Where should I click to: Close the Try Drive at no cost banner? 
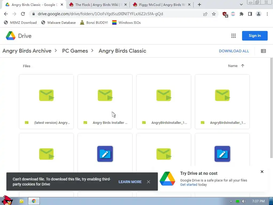[262, 172]
